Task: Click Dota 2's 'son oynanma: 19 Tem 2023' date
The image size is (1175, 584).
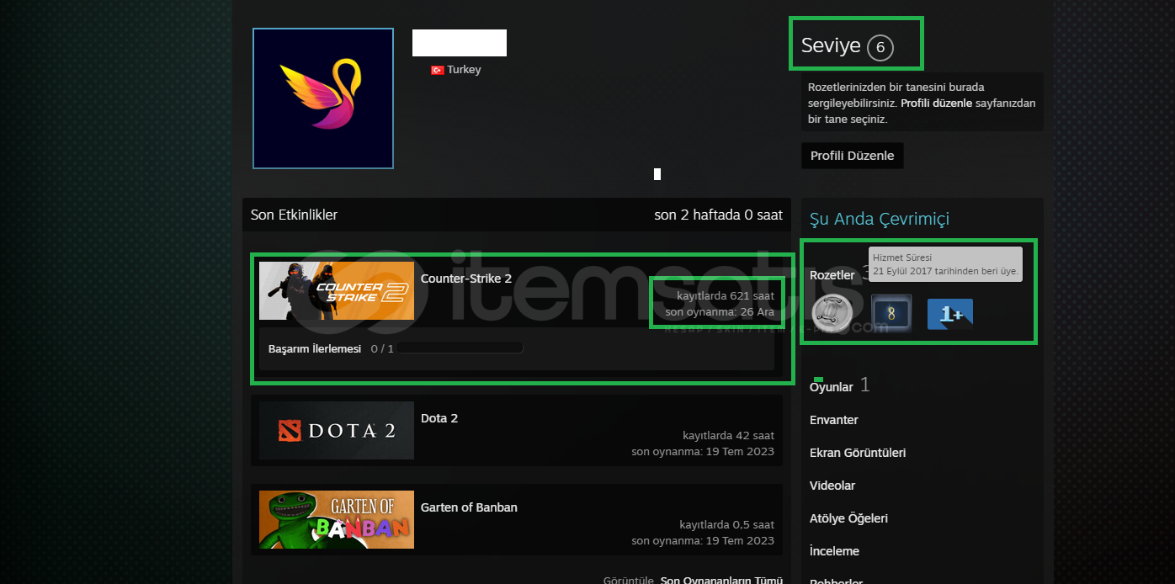Action: coord(703,452)
